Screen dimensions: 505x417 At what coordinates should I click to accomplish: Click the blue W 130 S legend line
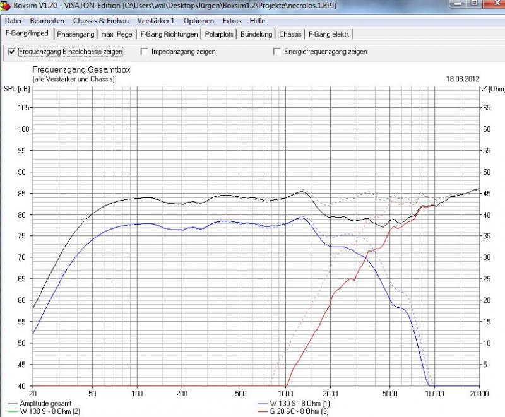(263, 404)
